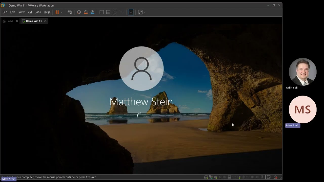This screenshot has width=324, height=182.
Task: Switch to console view
Action: pyautogui.click(x=131, y=12)
